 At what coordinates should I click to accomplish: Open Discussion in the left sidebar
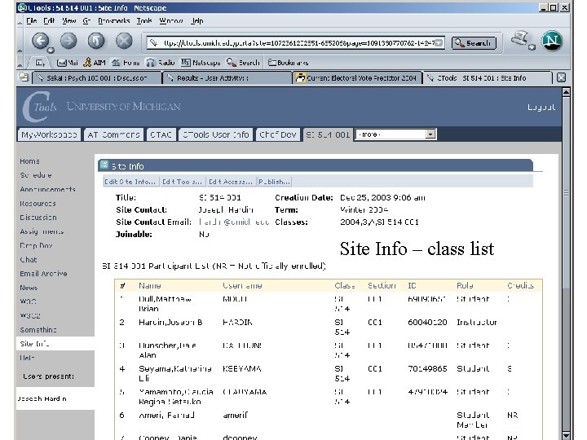pos(38,218)
